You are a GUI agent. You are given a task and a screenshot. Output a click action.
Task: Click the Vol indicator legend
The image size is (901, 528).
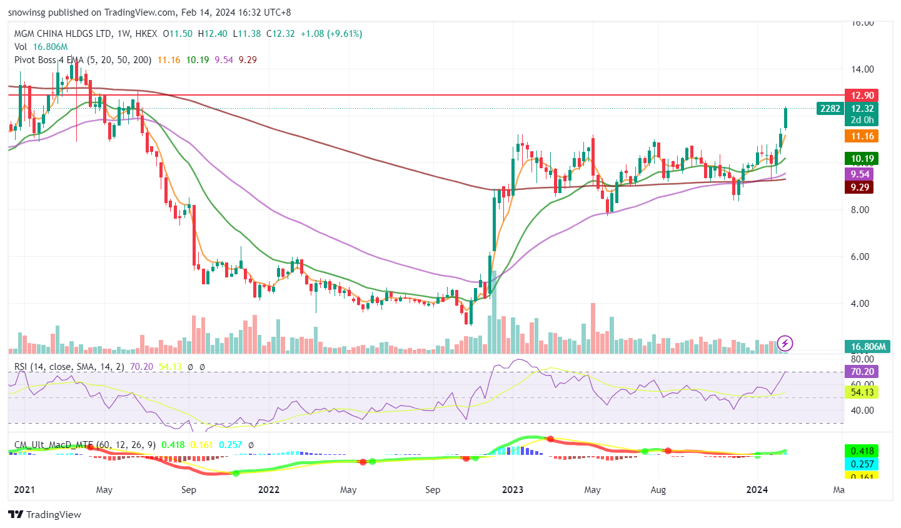point(41,47)
